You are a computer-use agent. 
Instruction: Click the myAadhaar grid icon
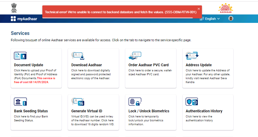pos(13,19)
